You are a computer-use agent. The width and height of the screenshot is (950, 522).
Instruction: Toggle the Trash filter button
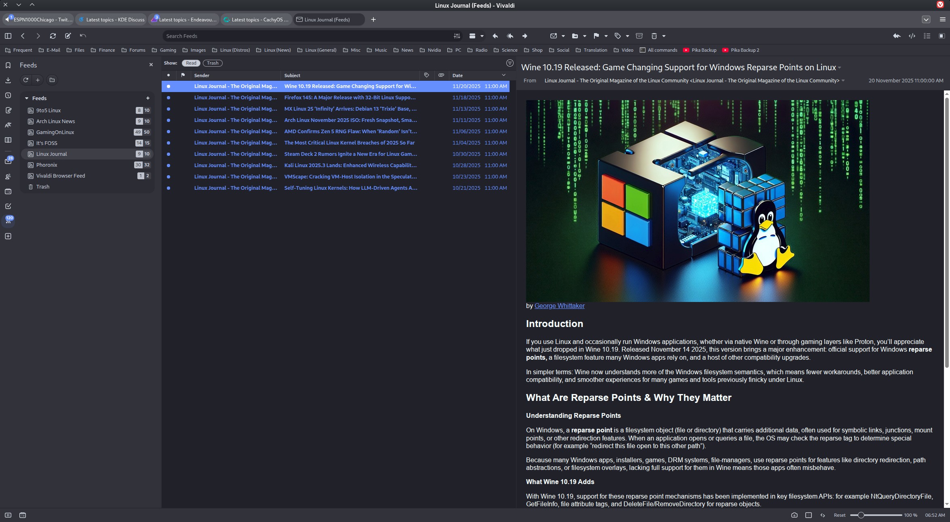tap(213, 63)
